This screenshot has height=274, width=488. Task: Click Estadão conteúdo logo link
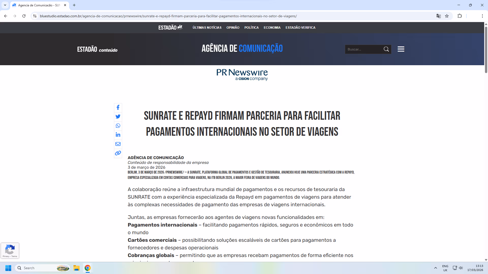pyautogui.click(x=97, y=49)
